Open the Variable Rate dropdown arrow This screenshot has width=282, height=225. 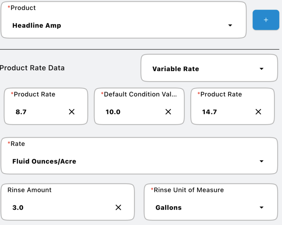pyautogui.click(x=261, y=69)
